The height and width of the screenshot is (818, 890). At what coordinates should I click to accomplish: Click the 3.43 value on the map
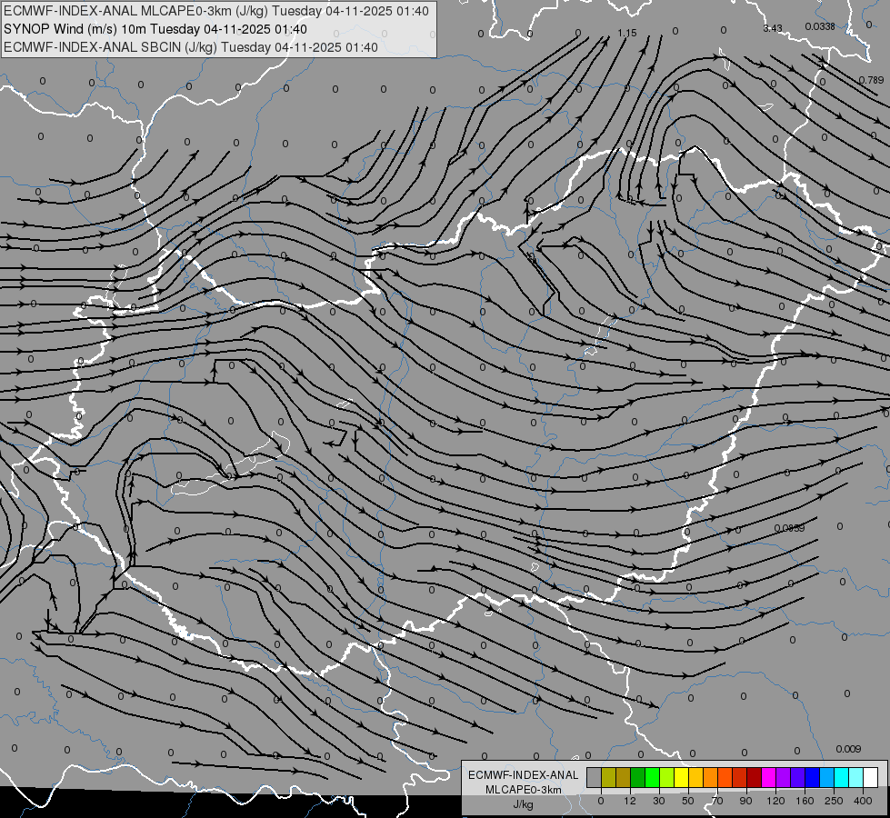(773, 28)
